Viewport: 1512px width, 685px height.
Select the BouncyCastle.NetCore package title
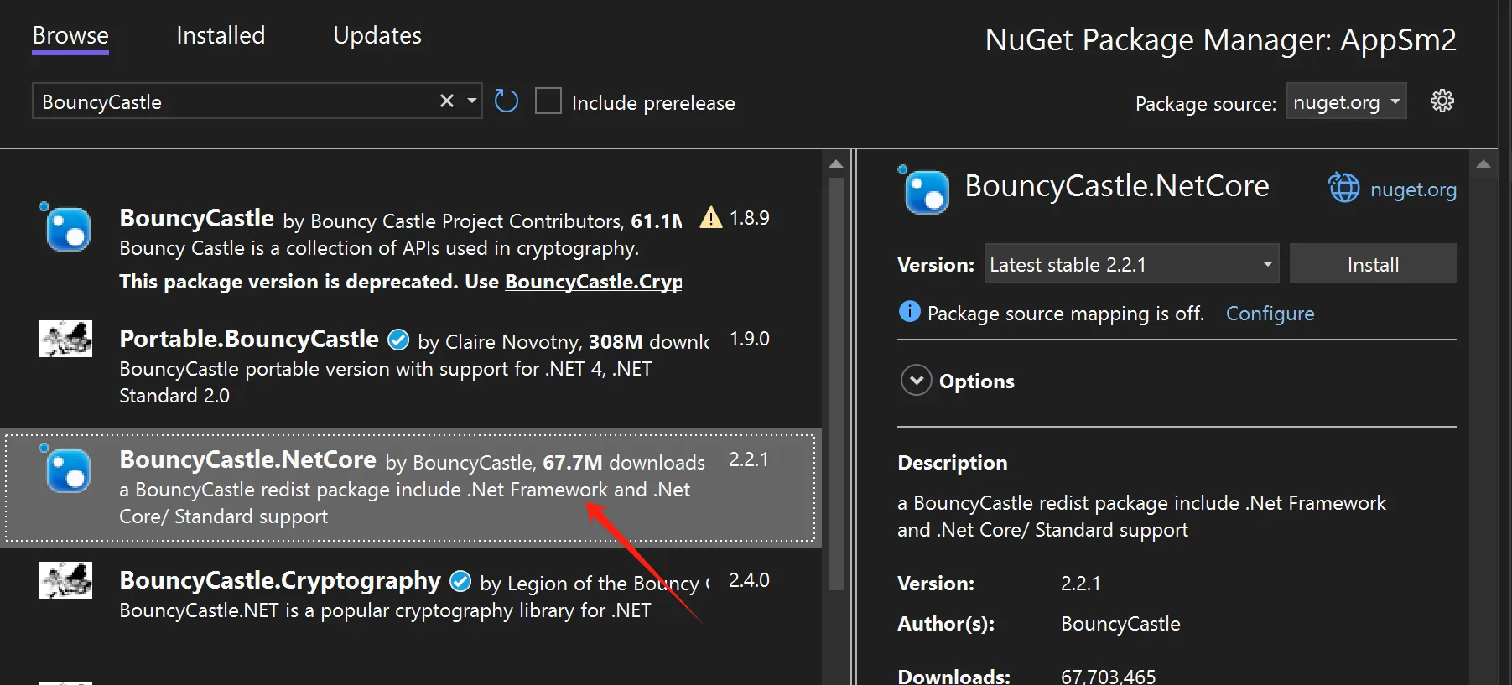(x=247, y=459)
